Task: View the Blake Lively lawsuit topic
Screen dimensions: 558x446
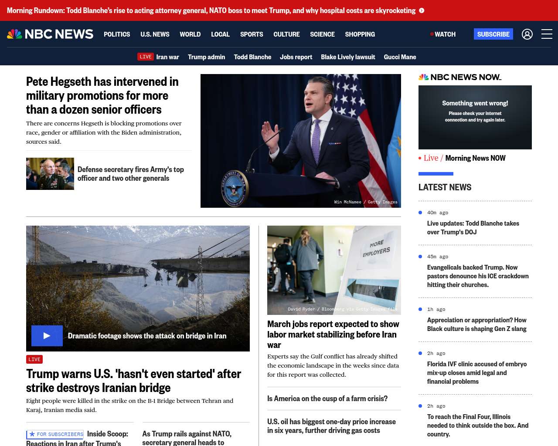Action: pos(348,57)
